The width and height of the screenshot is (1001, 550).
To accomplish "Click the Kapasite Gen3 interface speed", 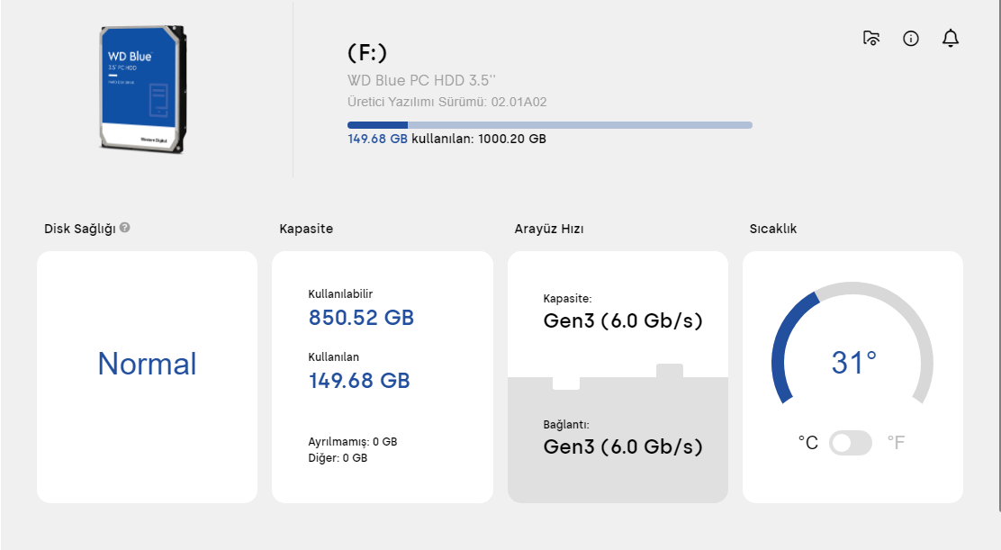I will tap(623, 320).
